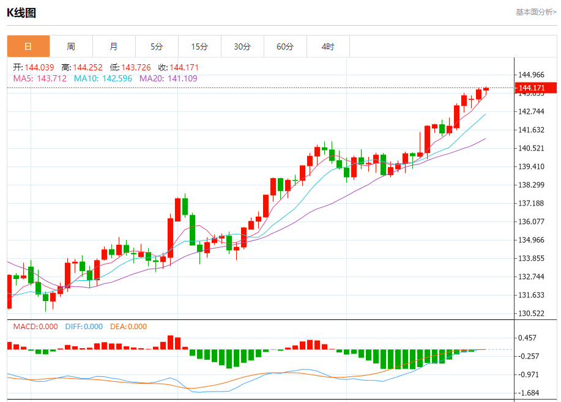
Task: Click the K线图 title heading
Action: point(21,12)
